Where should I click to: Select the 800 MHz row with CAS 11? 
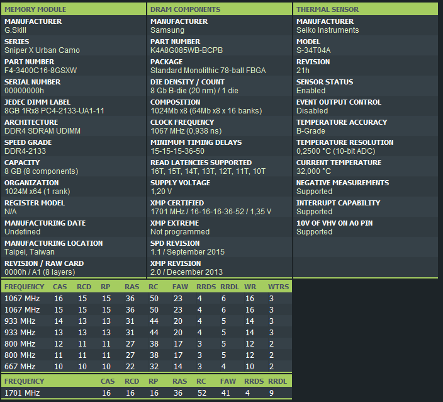click(147, 355)
